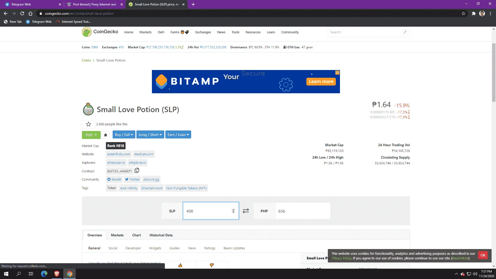The width and height of the screenshot is (496, 279).
Task: Click the browser back arrow
Action: [6, 13]
